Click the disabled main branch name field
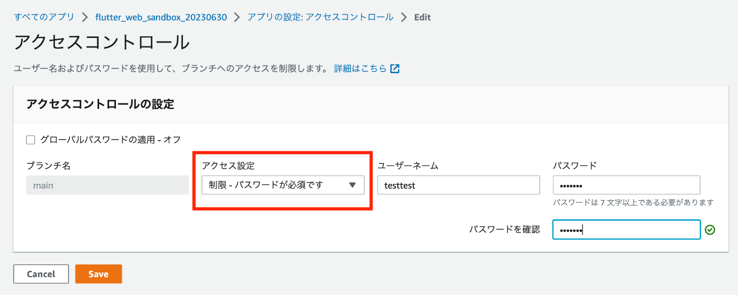738x295 pixels. point(108,185)
